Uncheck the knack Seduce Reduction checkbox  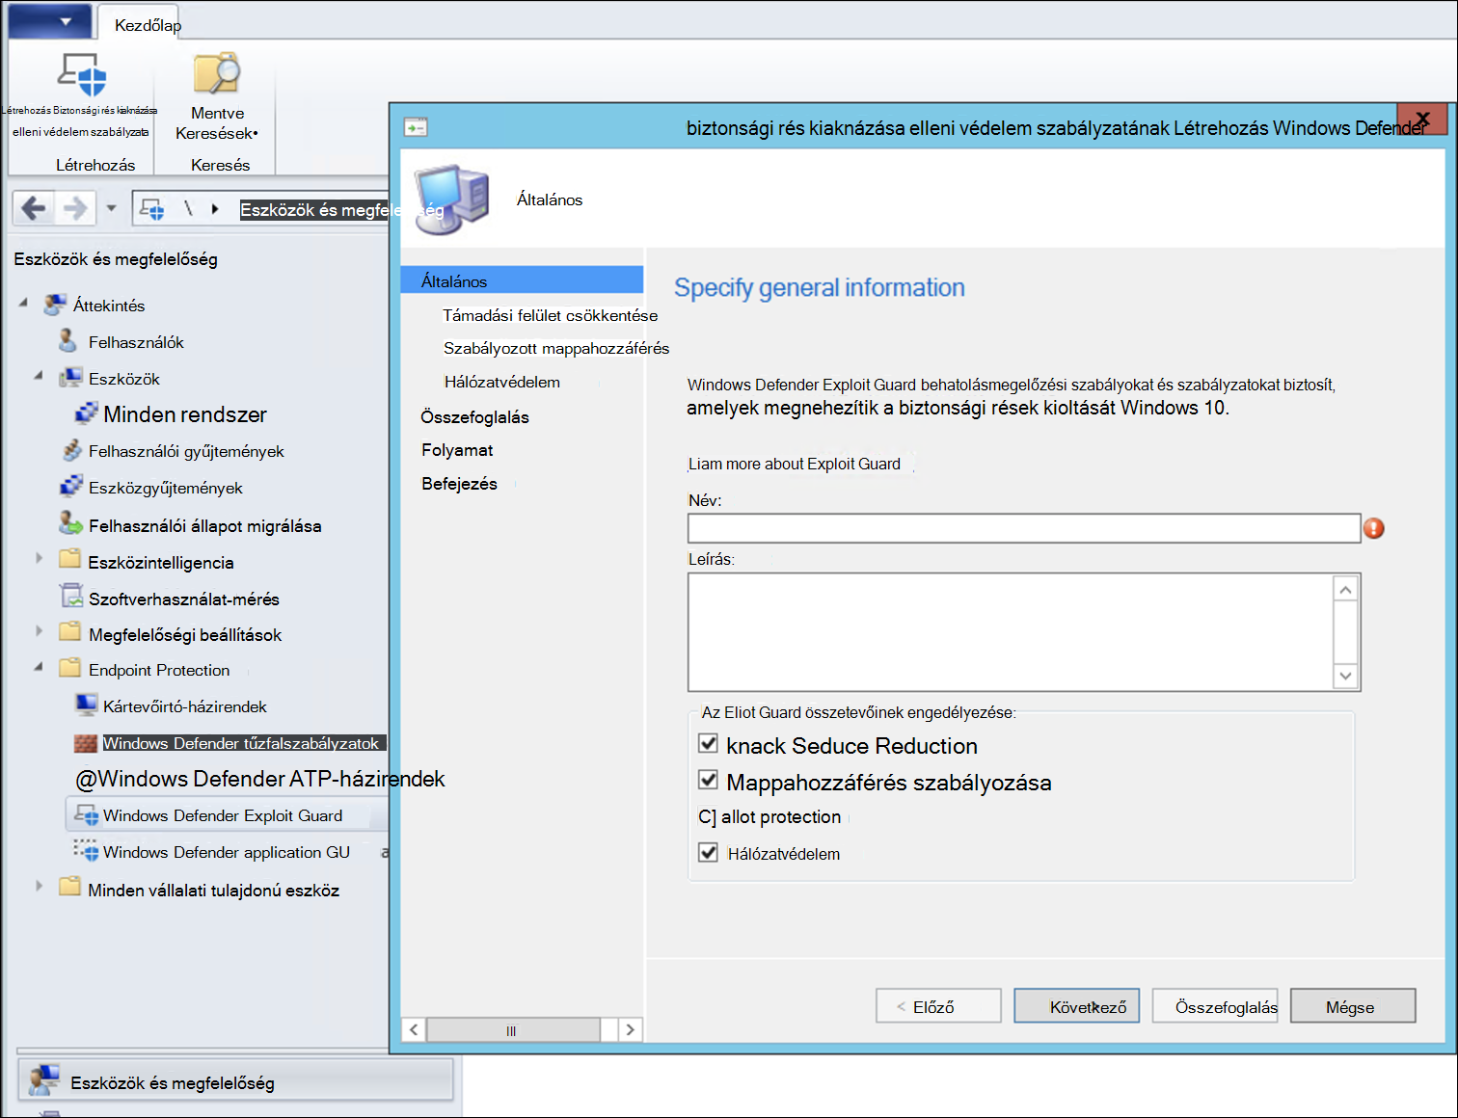pyautogui.click(x=708, y=744)
